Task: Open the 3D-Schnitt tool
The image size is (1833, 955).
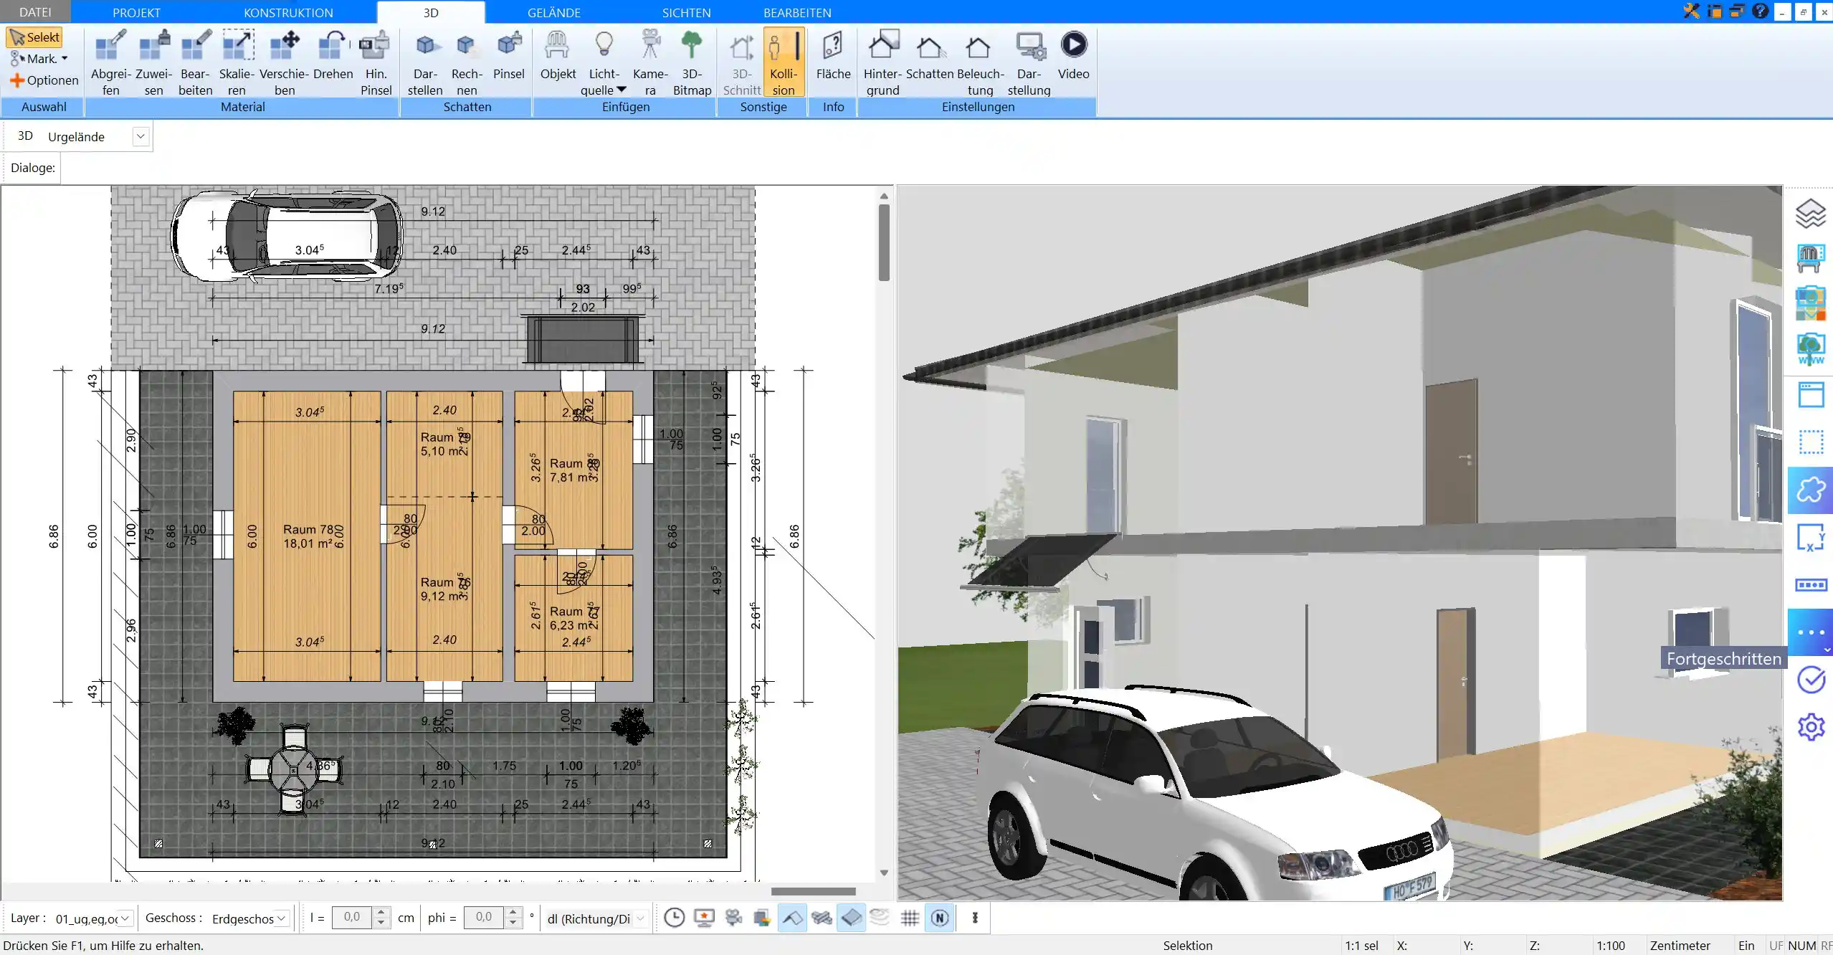Action: tap(741, 62)
